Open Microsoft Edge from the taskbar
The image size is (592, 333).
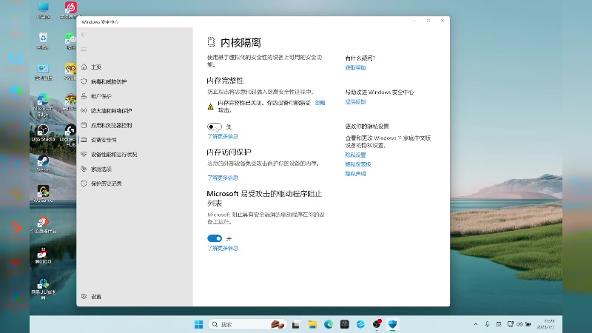pos(329,324)
